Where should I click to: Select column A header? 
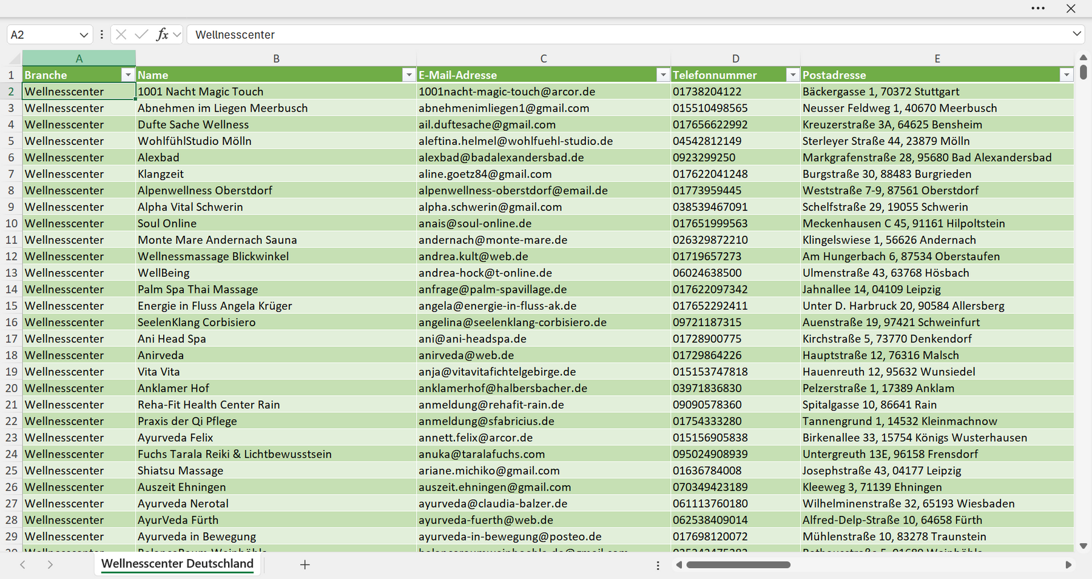coord(79,58)
